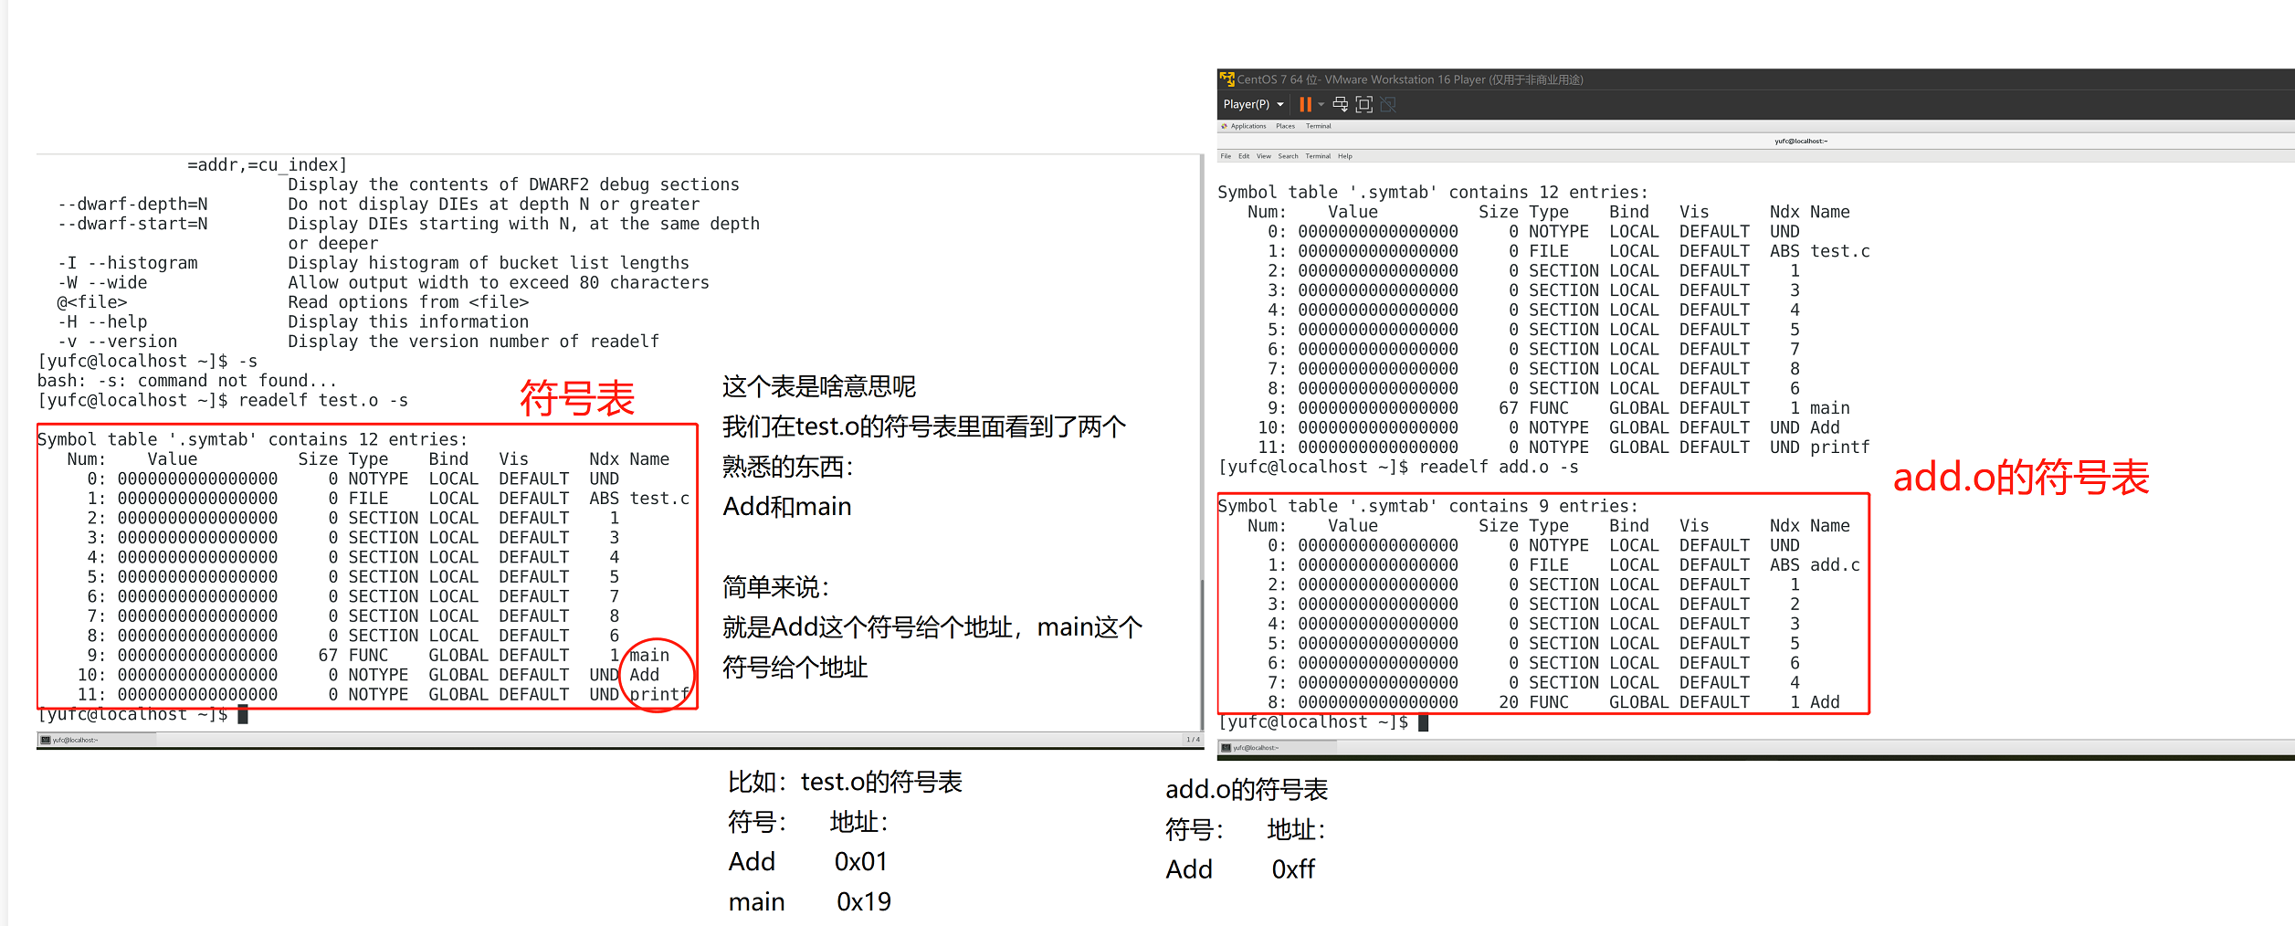This screenshot has height=926, width=2295.
Task: Open the Terminal menu in the terminal menubar
Action: point(1318,156)
